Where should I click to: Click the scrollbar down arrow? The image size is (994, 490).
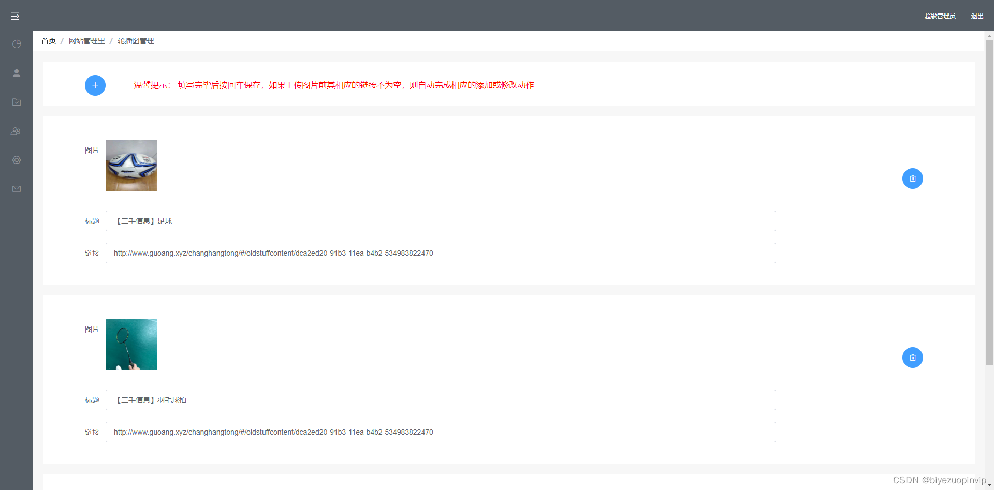click(x=989, y=486)
